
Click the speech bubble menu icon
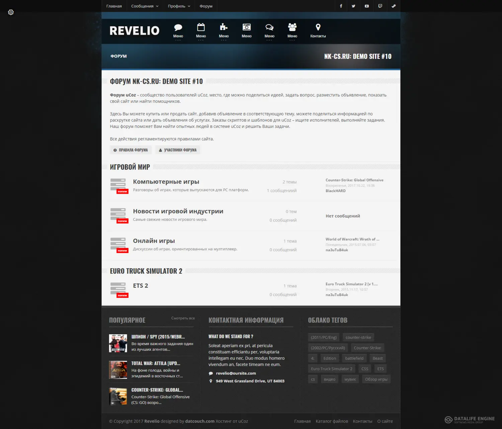pos(178,27)
